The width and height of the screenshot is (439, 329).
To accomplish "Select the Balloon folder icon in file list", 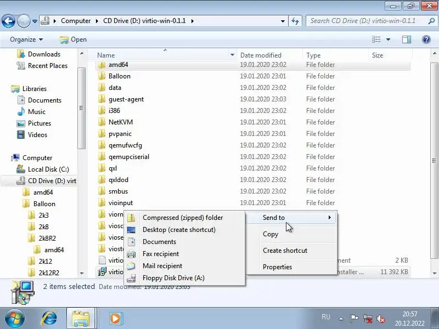I will pyautogui.click(x=102, y=76).
